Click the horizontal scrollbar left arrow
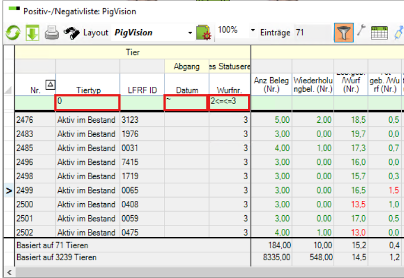The image size is (404, 278). tap(9, 272)
